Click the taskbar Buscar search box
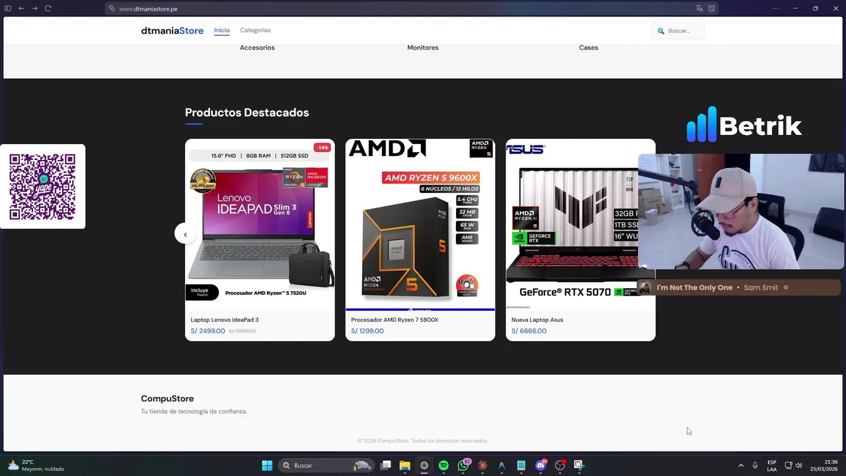Screen dimensions: 846x476 coord(327,465)
